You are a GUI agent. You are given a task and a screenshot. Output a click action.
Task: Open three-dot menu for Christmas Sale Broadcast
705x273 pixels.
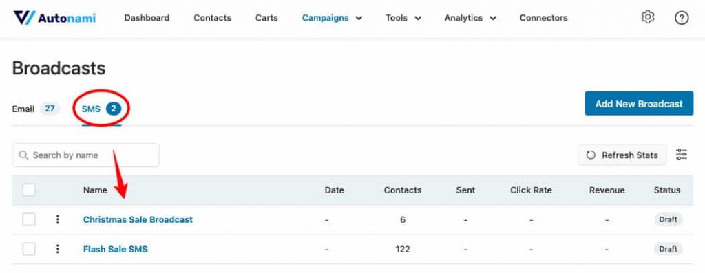(58, 219)
